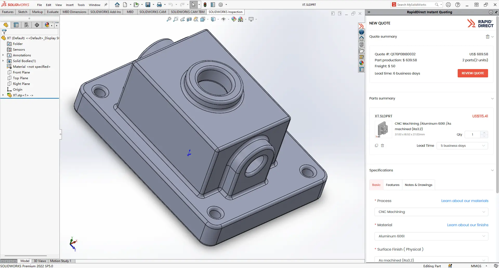
Task: Switch to SOLIDWORKS CAM tab
Action: click(153, 12)
